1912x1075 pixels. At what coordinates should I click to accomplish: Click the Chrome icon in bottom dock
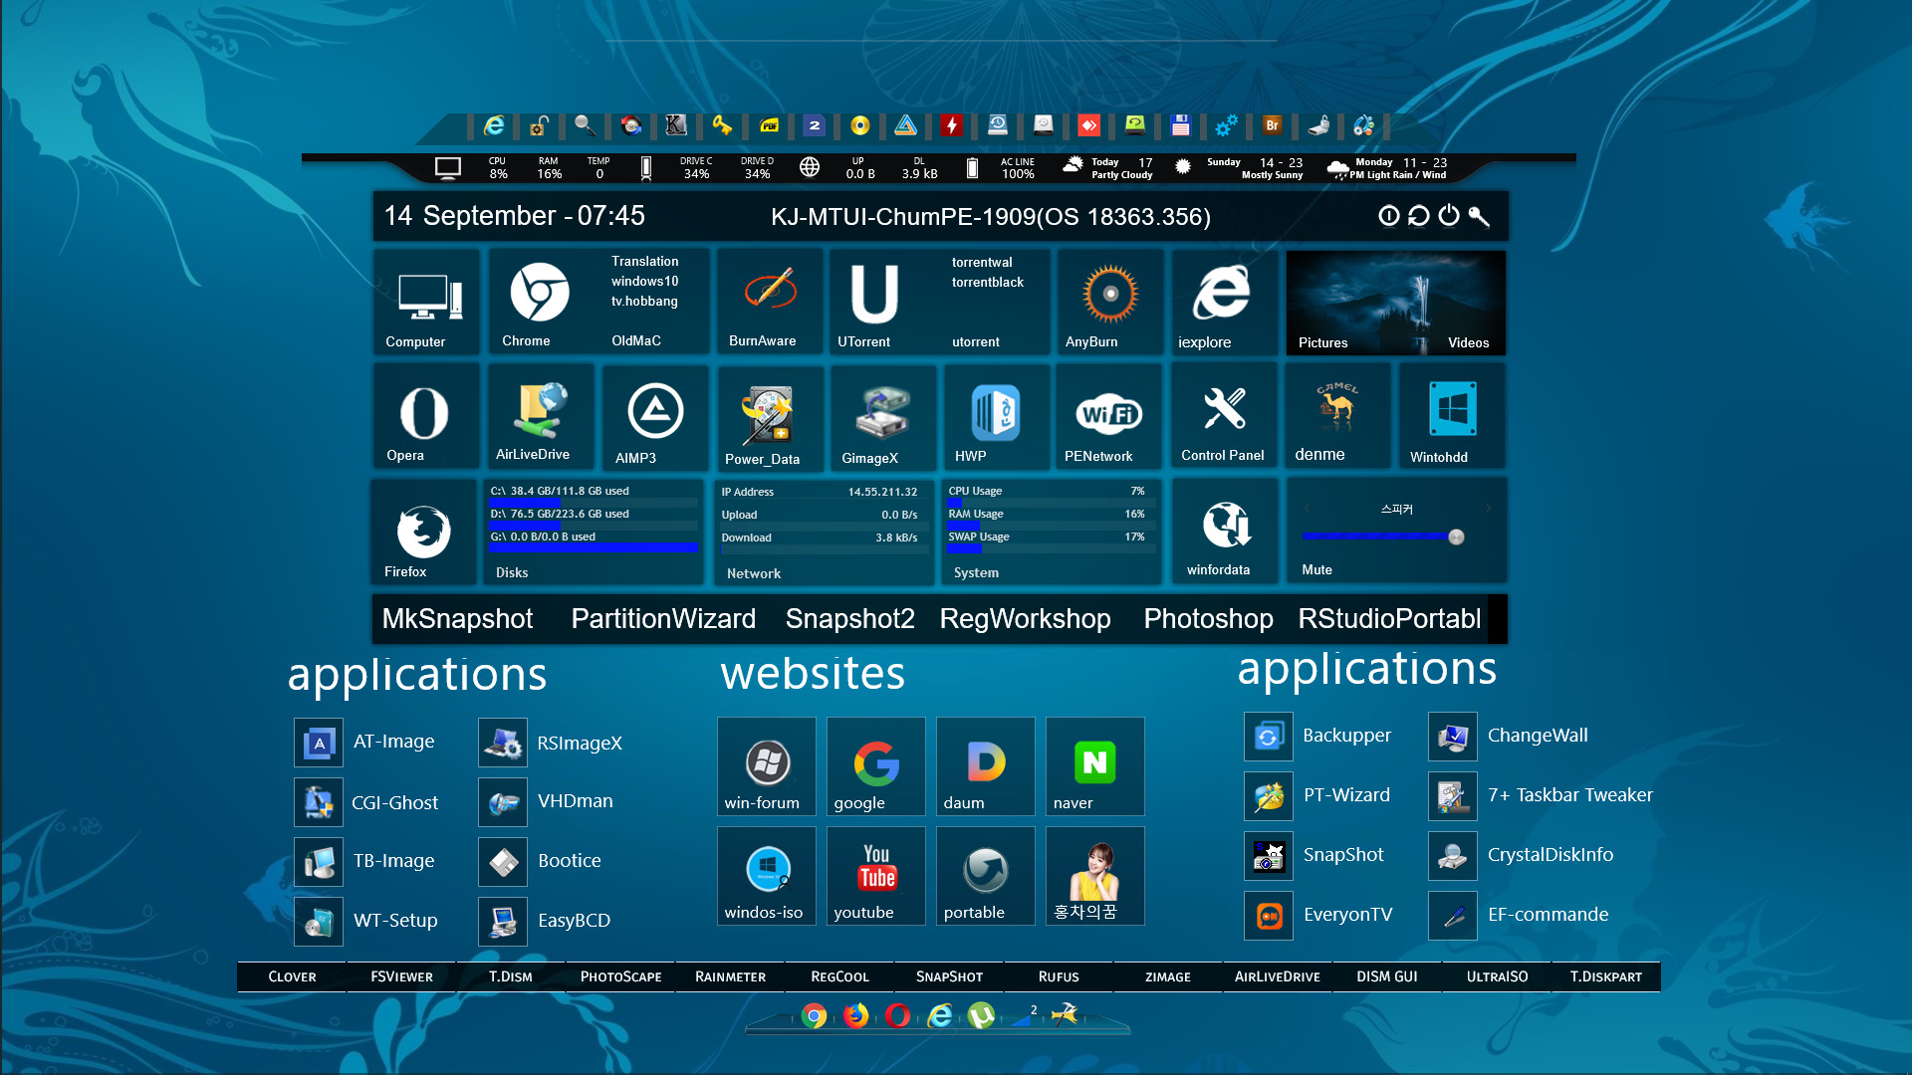pos(814,1015)
